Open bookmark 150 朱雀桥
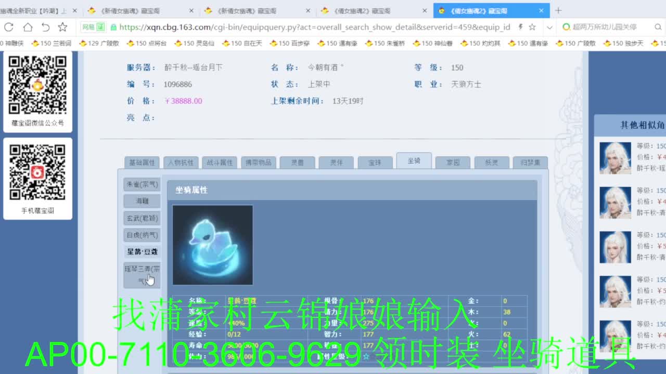Viewport: 666px width, 374px height. (385, 43)
